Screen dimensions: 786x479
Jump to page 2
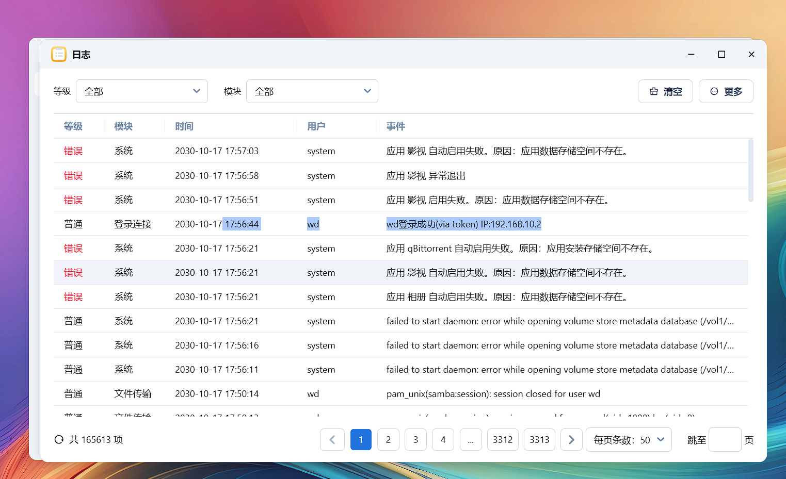pyautogui.click(x=388, y=440)
